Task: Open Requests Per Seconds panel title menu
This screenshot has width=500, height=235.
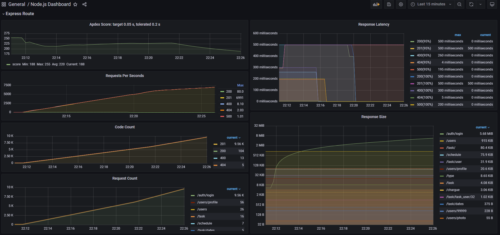Action: [x=125, y=76]
